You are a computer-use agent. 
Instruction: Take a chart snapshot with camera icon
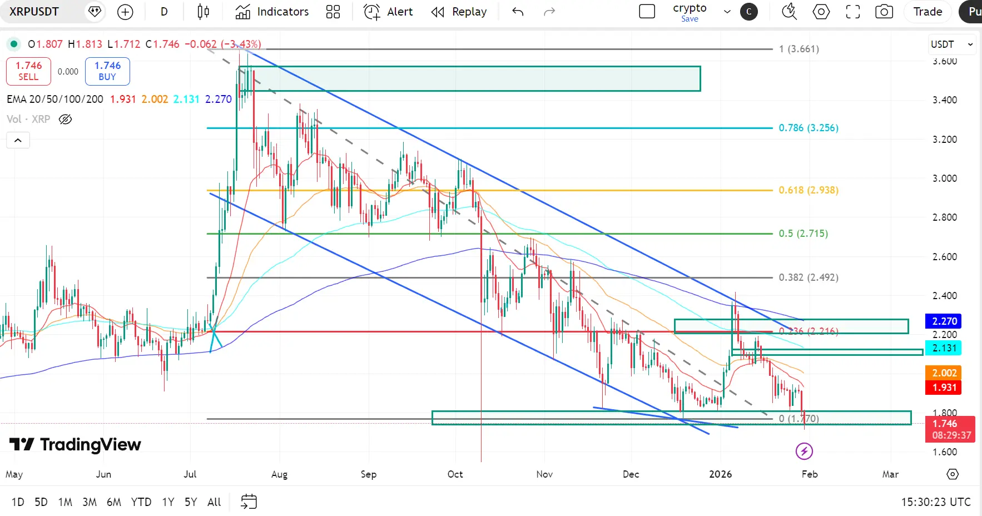pyautogui.click(x=884, y=12)
